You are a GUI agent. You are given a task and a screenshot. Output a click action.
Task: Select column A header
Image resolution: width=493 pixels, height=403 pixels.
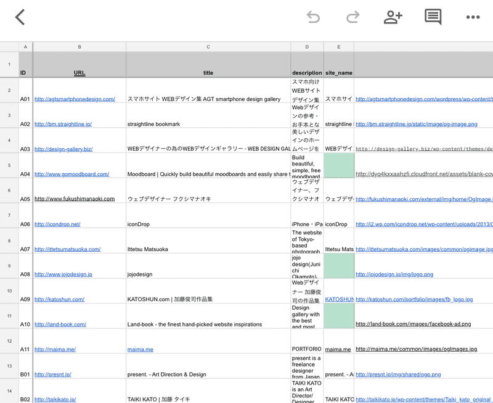25,47
